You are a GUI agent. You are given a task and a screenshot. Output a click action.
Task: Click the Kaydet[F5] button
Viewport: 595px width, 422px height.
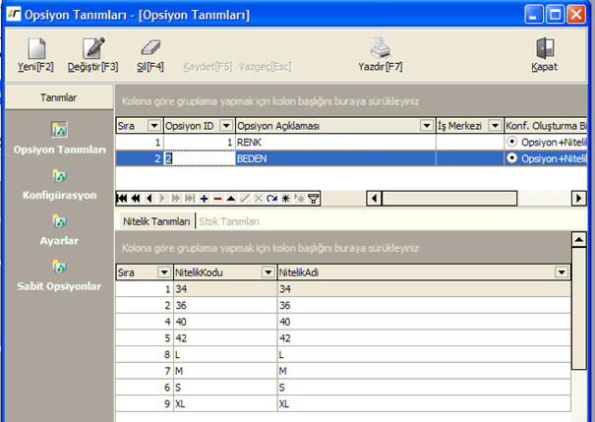tap(208, 67)
